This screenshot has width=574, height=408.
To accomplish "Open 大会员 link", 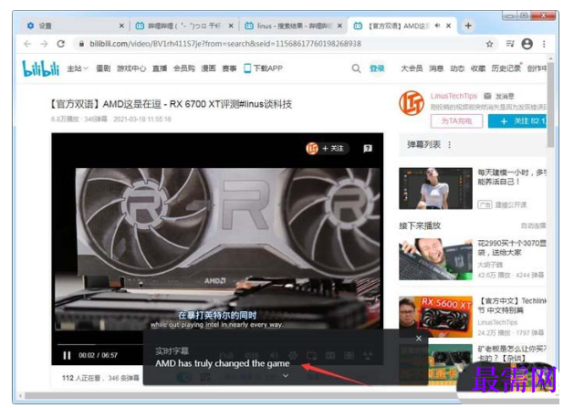I will 412,68.
